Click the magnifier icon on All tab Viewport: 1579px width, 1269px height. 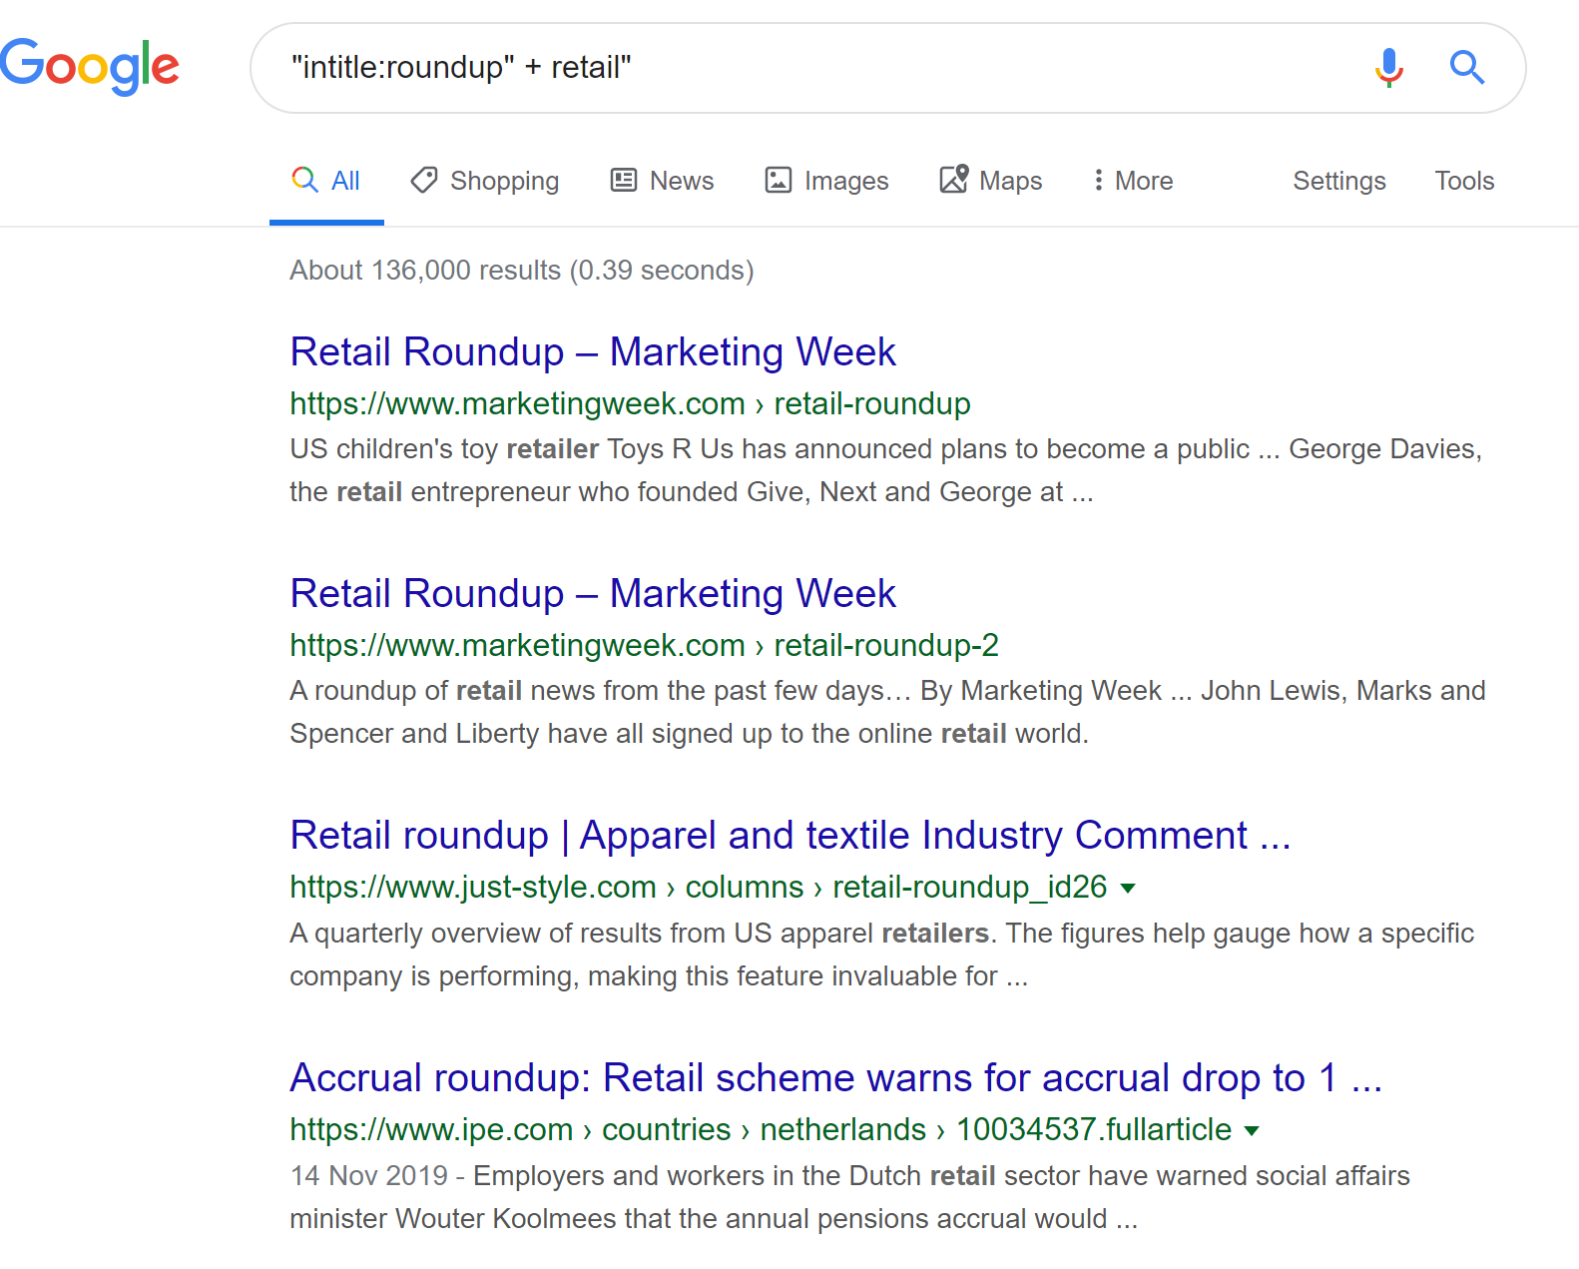(x=304, y=180)
